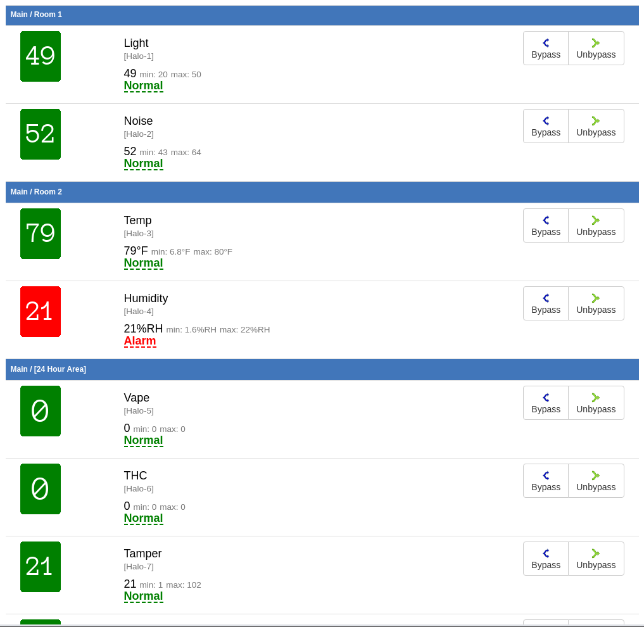Click the red Humidity value tile showing 21
This screenshot has height=627, width=644.
(x=41, y=312)
